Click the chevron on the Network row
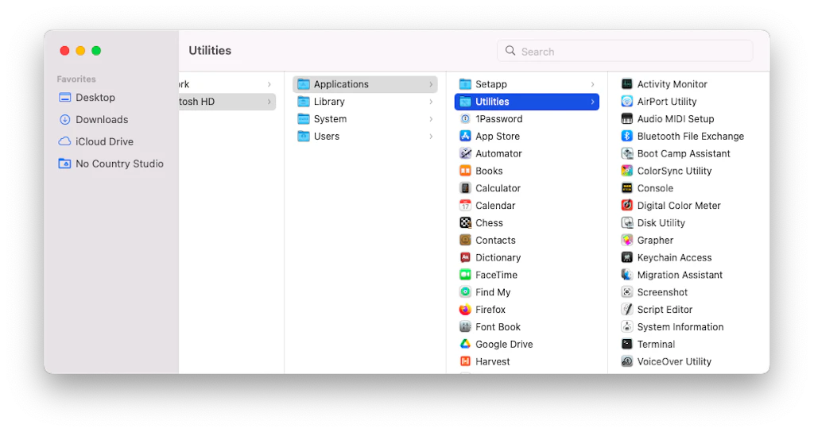 pyautogui.click(x=269, y=84)
